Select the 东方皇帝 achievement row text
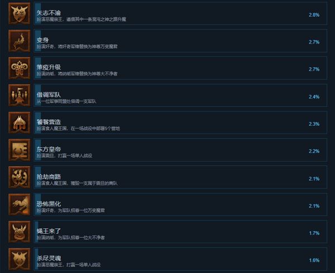The image size is (335, 273). click(x=64, y=152)
